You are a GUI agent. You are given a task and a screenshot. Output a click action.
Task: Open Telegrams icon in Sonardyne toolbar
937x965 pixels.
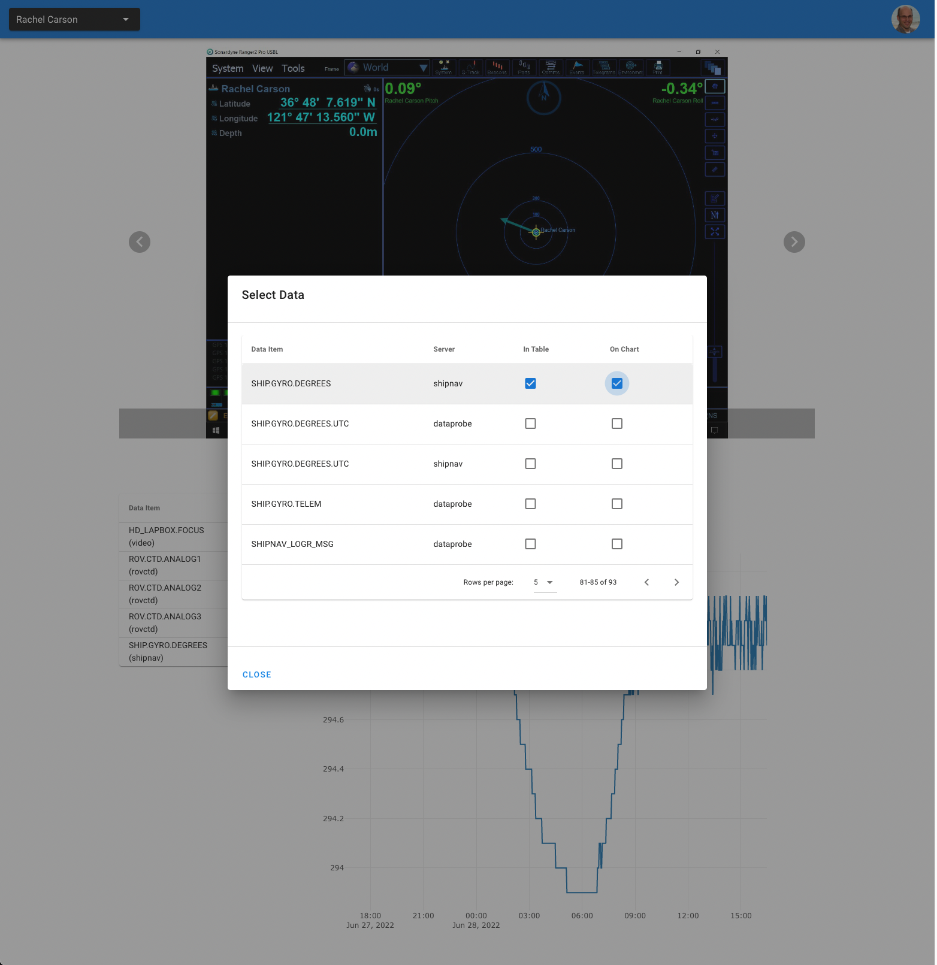604,67
